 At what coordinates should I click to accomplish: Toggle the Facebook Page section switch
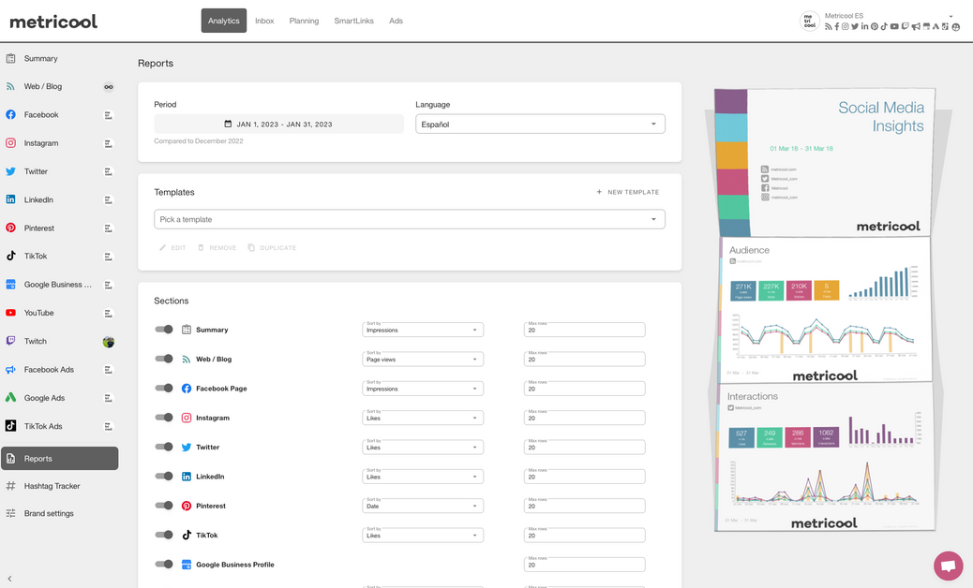coord(164,388)
